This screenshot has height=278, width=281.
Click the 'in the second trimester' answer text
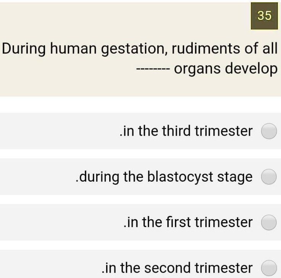[x=178, y=267]
